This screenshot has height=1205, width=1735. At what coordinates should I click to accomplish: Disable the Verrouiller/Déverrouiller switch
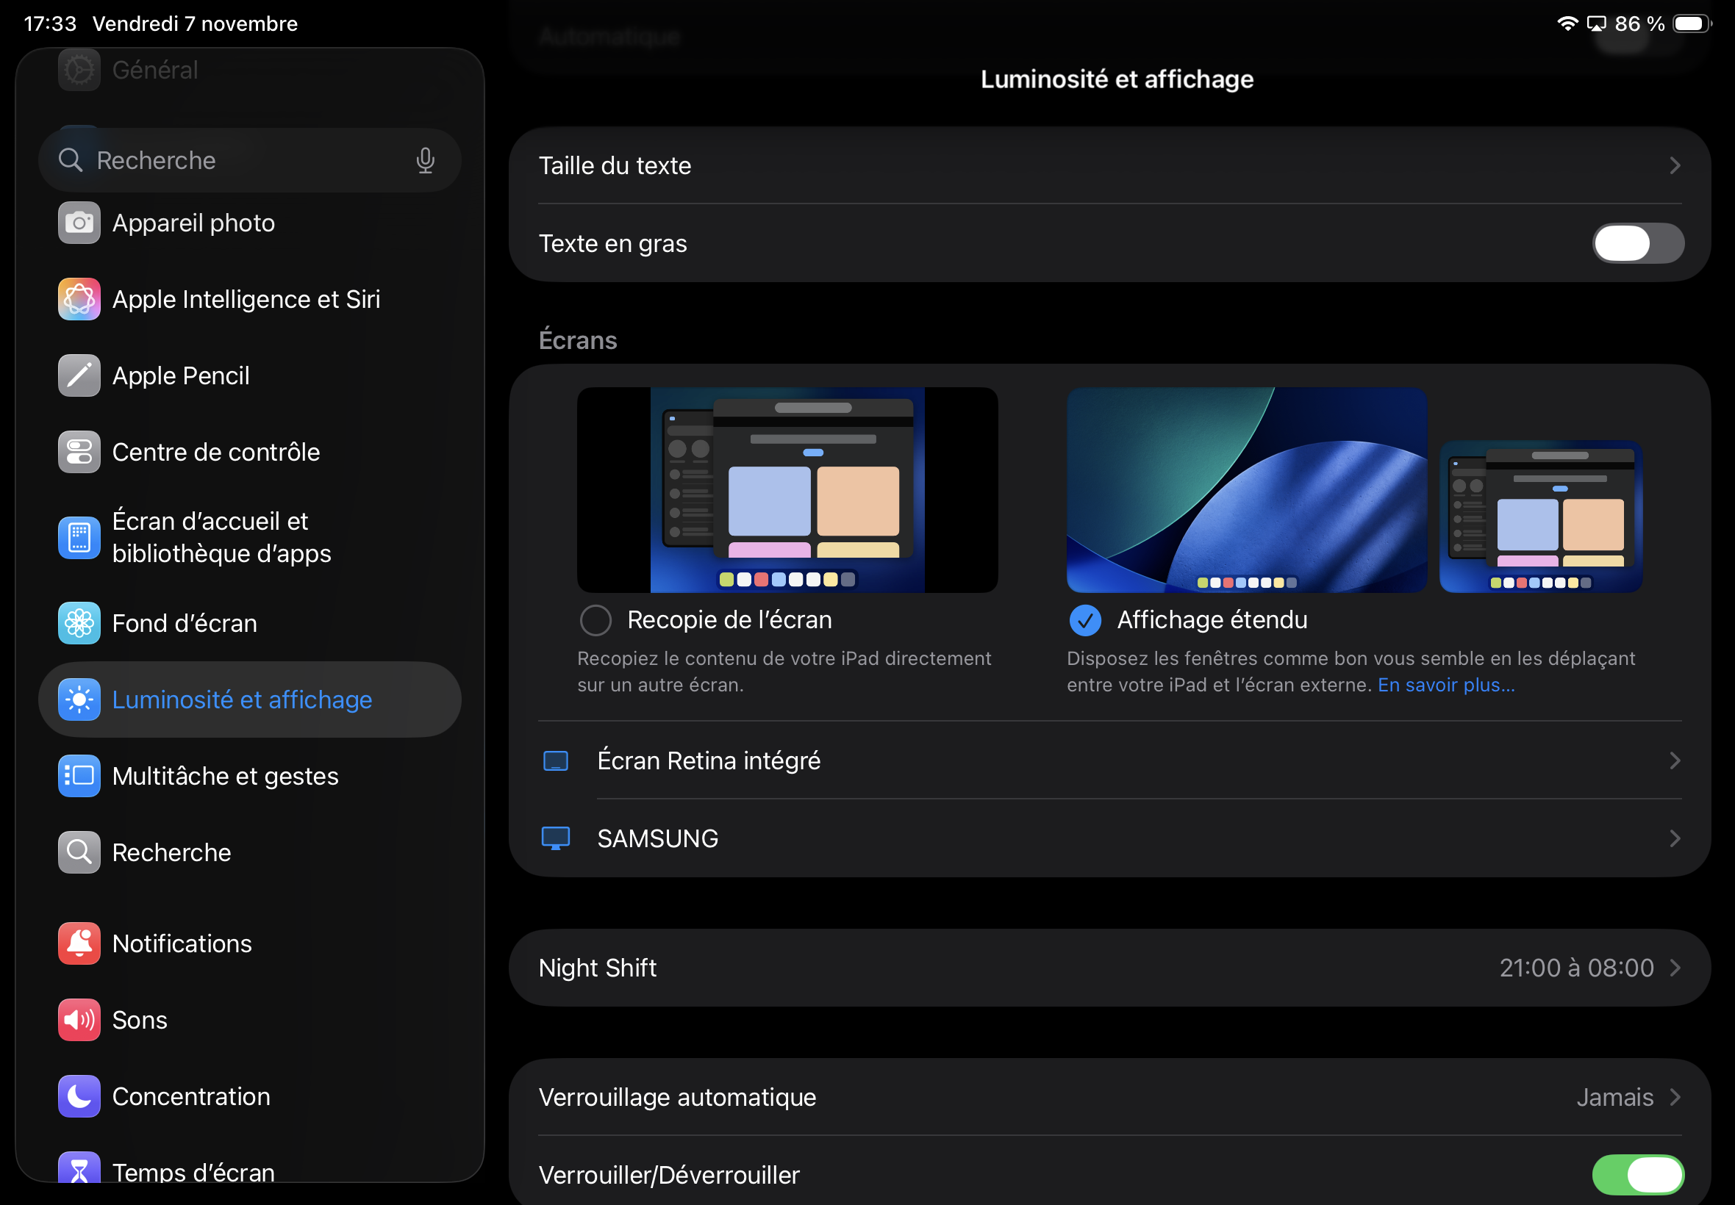(x=1636, y=1174)
